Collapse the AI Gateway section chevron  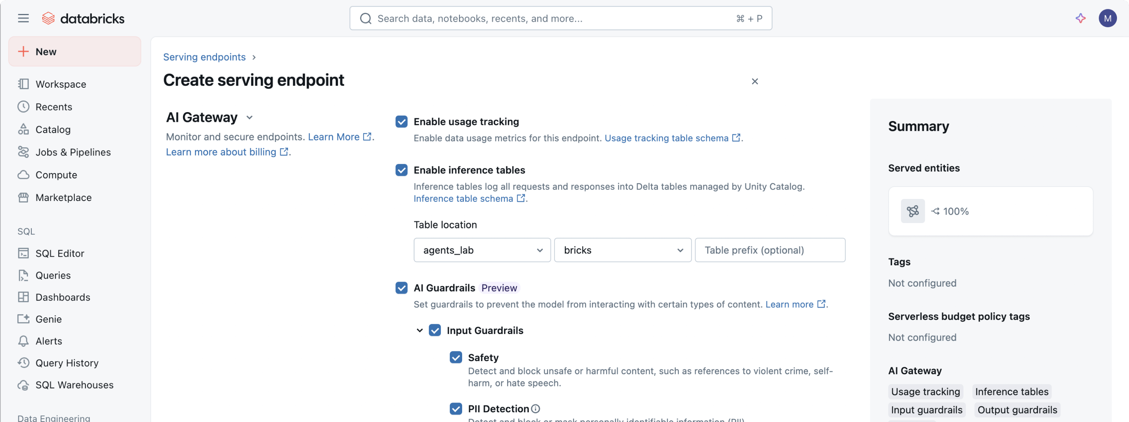pos(249,118)
